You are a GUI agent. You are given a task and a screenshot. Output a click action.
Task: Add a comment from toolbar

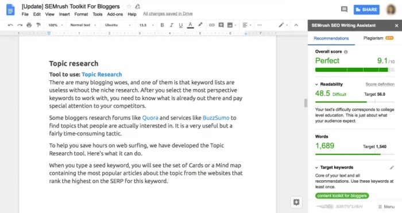221,25
